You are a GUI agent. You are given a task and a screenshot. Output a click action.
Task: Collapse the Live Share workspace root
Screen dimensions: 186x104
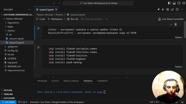point(17,15)
